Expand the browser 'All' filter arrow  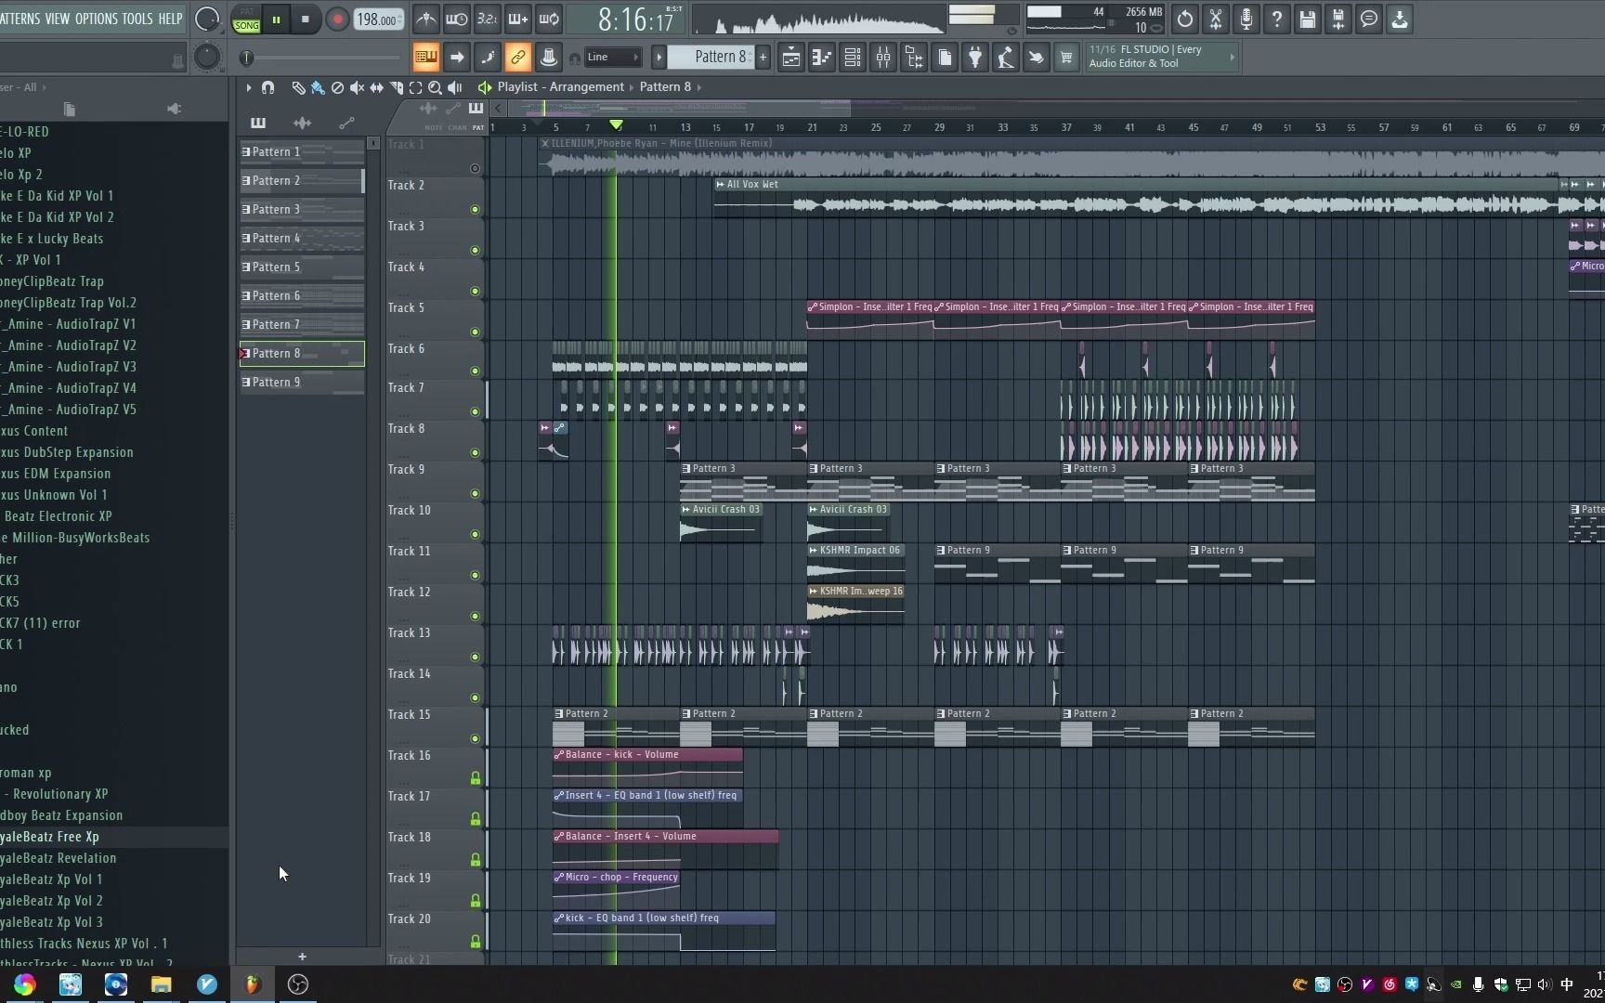coord(44,87)
